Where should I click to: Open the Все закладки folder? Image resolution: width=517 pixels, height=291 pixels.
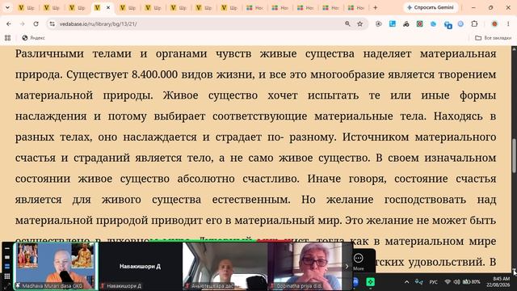point(494,38)
